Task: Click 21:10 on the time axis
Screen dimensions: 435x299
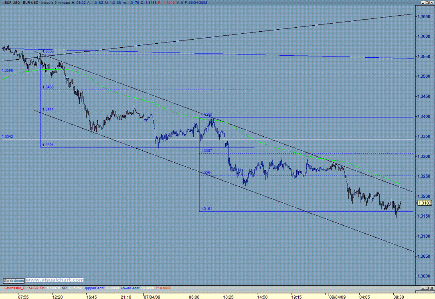Action: click(126, 297)
